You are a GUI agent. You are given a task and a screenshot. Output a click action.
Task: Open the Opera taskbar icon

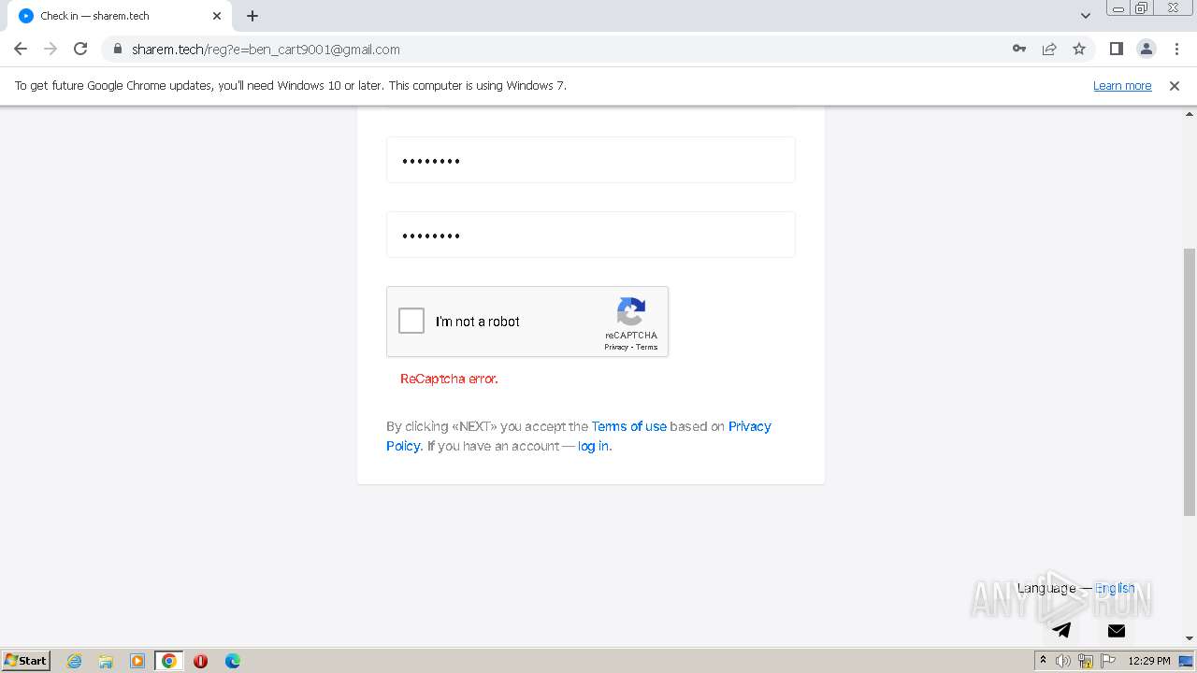[200, 661]
